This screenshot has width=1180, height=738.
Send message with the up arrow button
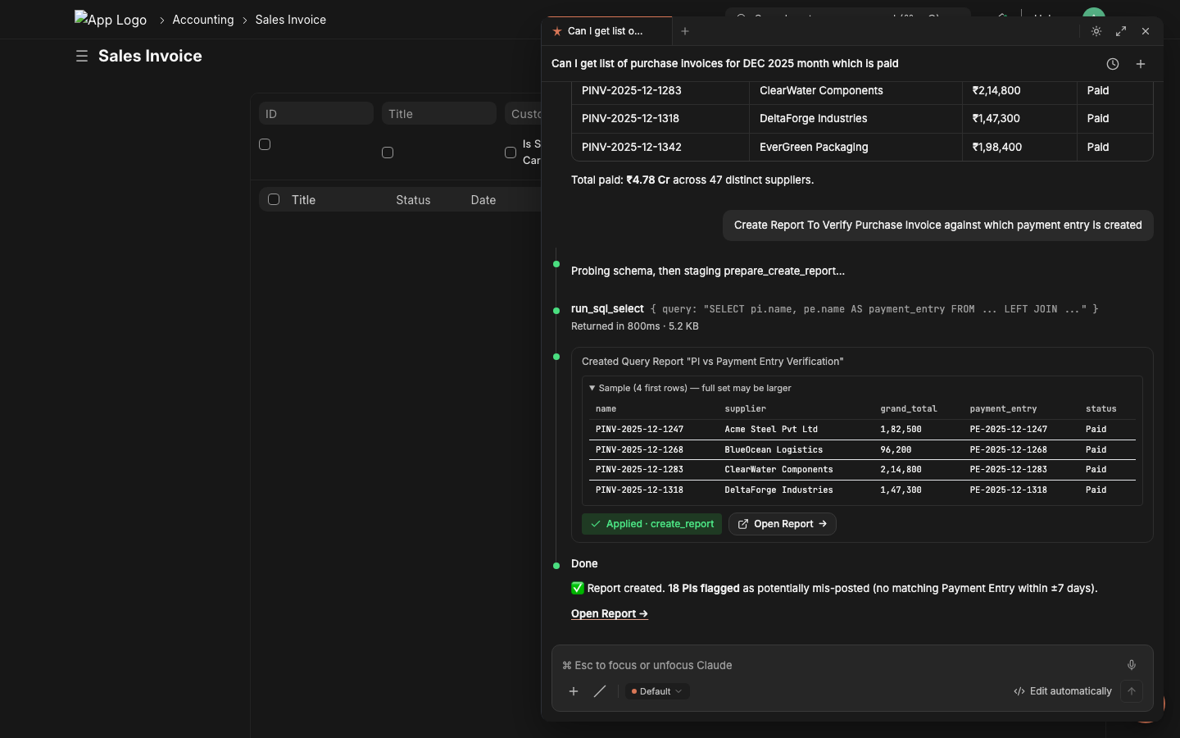click(x=1132, y=691)
